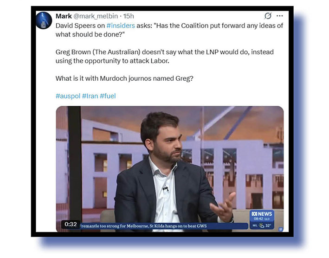Viewport: 329px width, 258px height.
Task: Open the three-dot more options menu
Action: pyautogui.click(x=280, y=16)
